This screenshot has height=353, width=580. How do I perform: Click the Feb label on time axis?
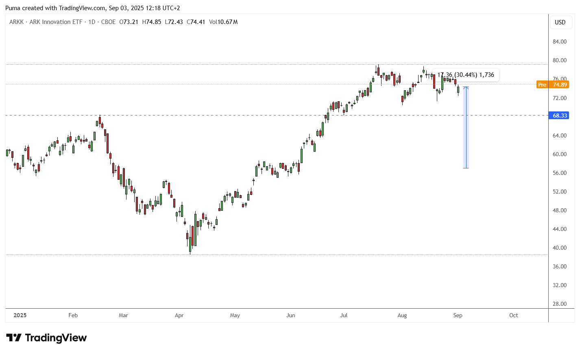point(73,315)
